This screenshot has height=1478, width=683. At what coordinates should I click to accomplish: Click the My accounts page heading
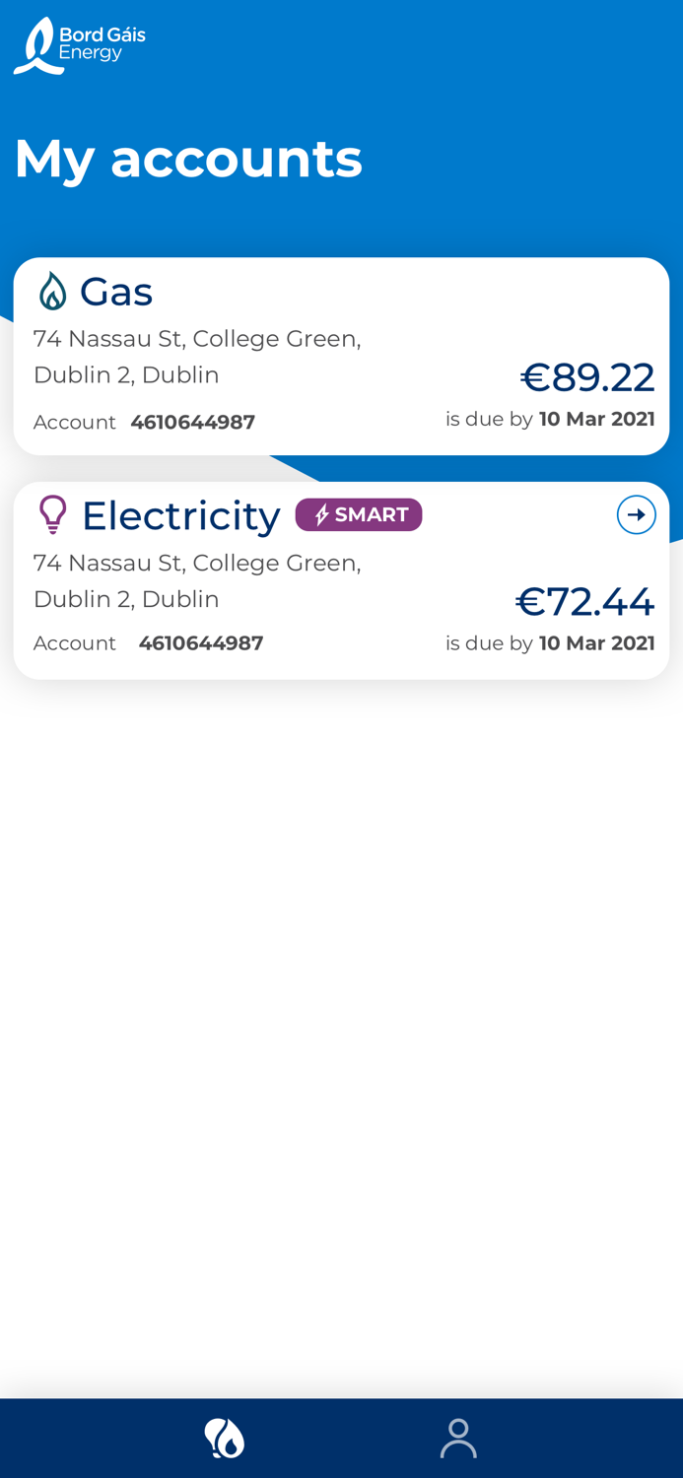point(188,156)
